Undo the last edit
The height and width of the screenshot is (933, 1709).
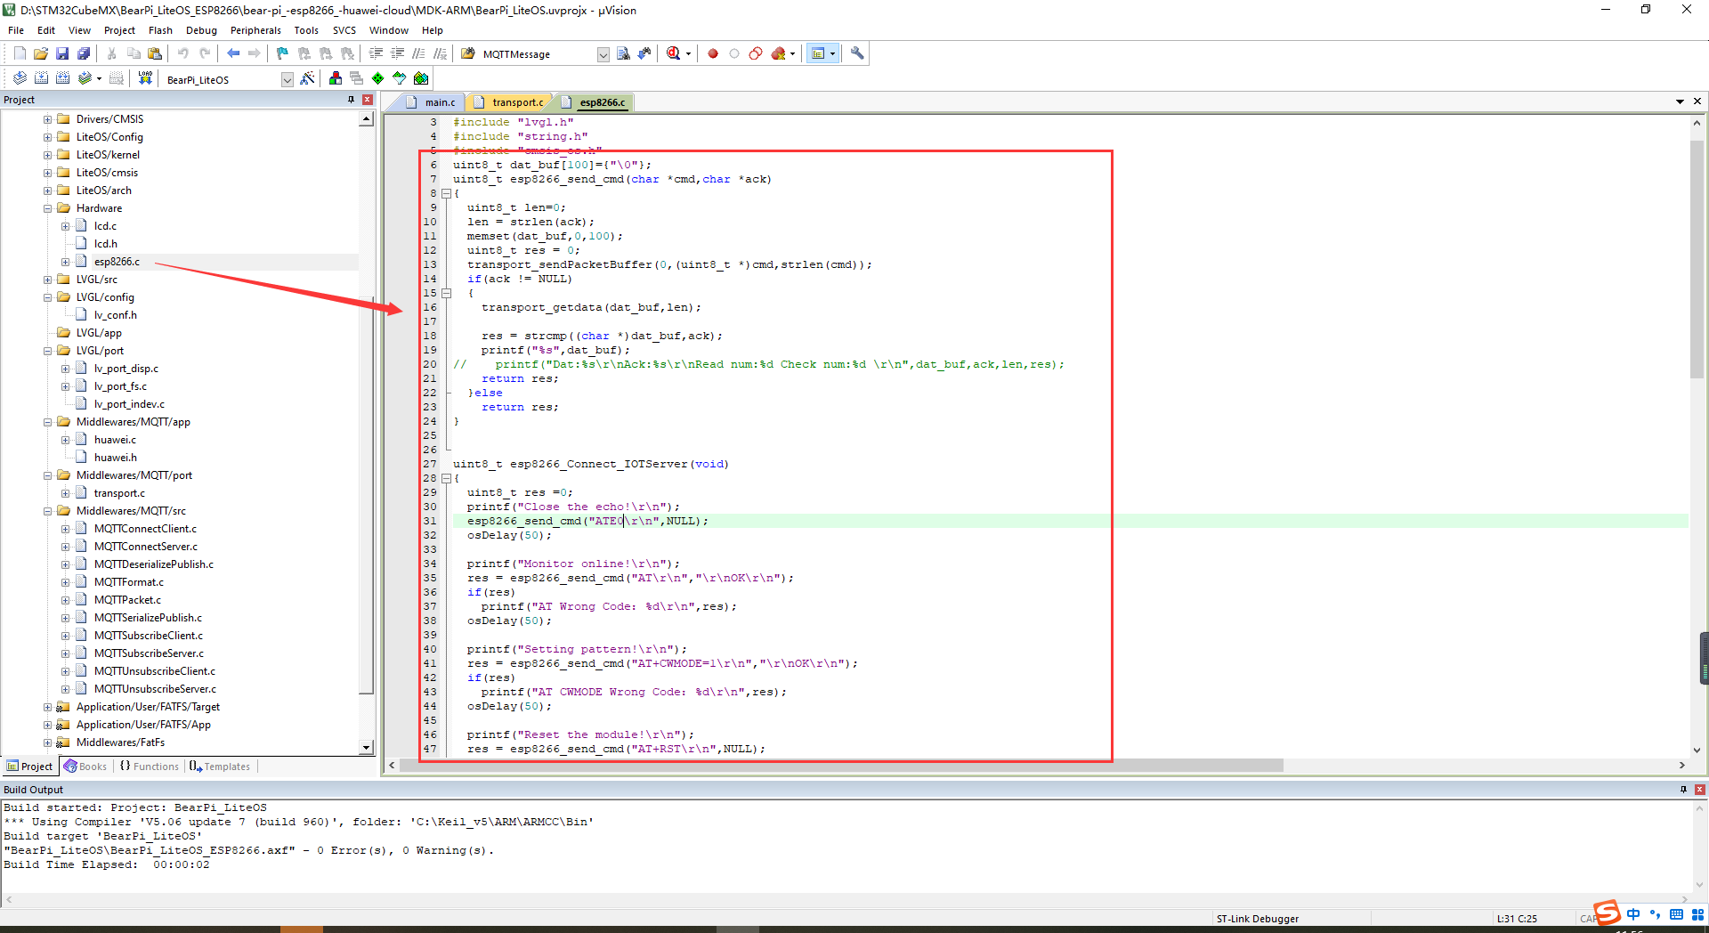pyautogui.click(x=182, y=53)
